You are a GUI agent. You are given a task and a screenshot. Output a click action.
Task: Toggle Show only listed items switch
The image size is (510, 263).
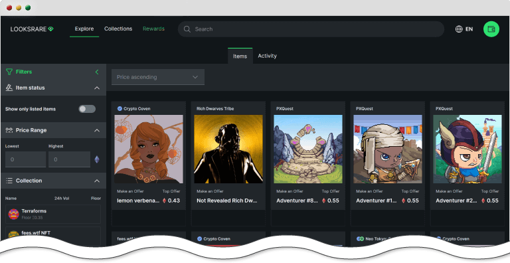click(x=87, y=109)
